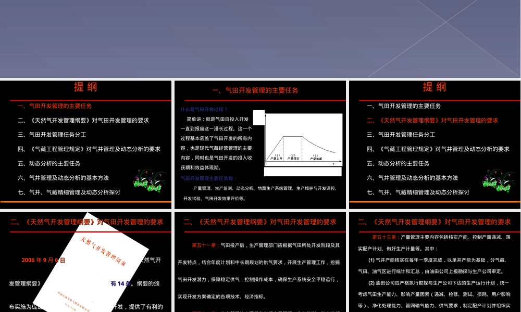Click red title 一、气田开发管理的主要任务 above the chart slide
The height and width of the screenshot is (312, 521).
(255, 90)
